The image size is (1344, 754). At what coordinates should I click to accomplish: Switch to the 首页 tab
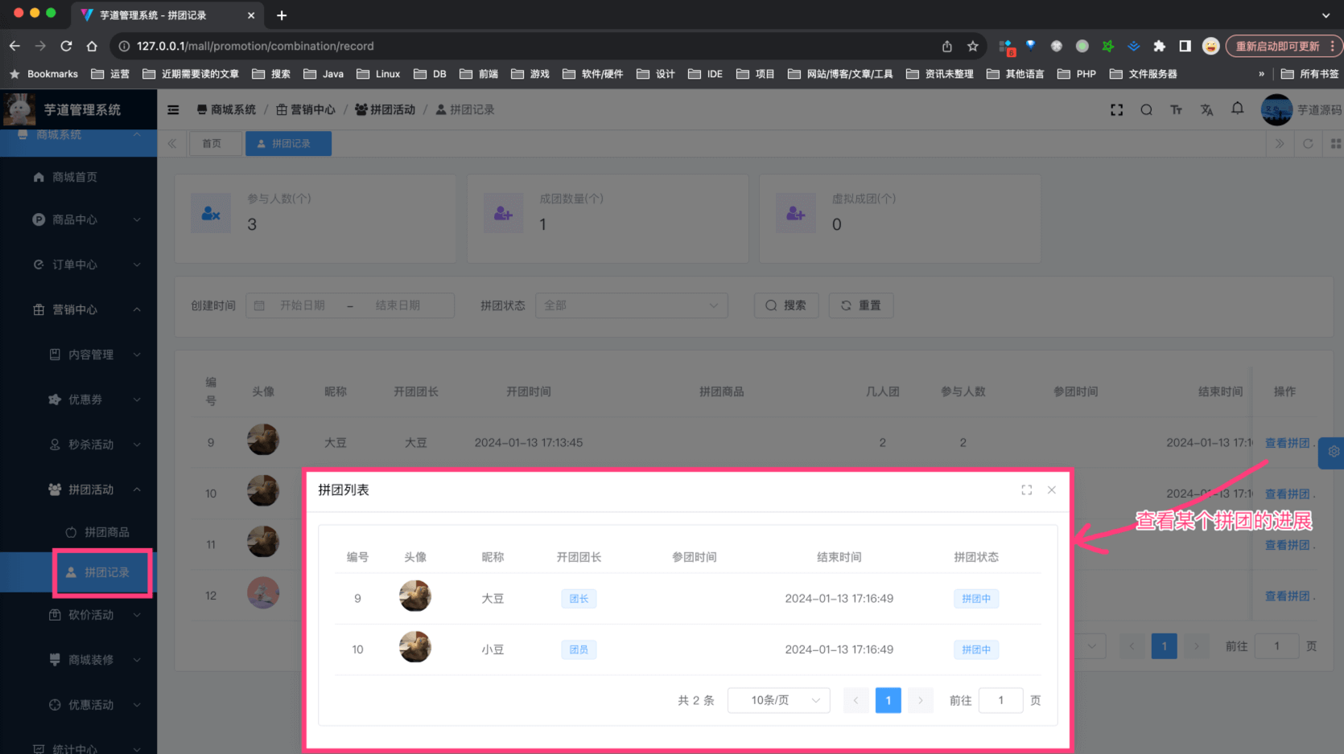(x=212, y=144)
